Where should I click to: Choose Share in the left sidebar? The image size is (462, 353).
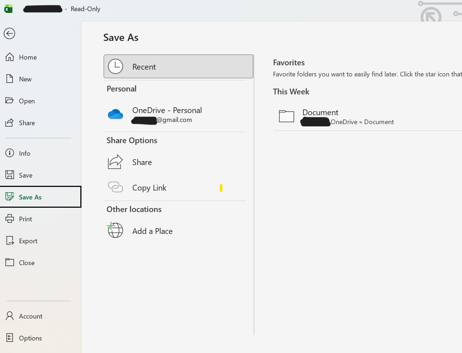[x=41, y=123]
